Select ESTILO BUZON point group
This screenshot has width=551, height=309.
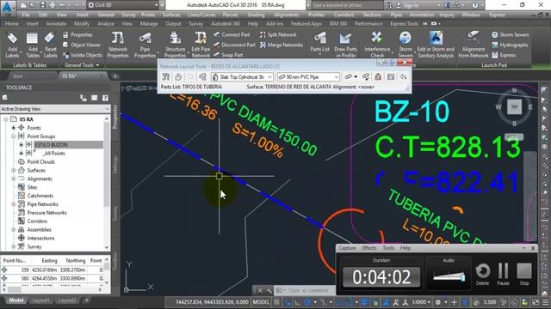coord(51,145)
